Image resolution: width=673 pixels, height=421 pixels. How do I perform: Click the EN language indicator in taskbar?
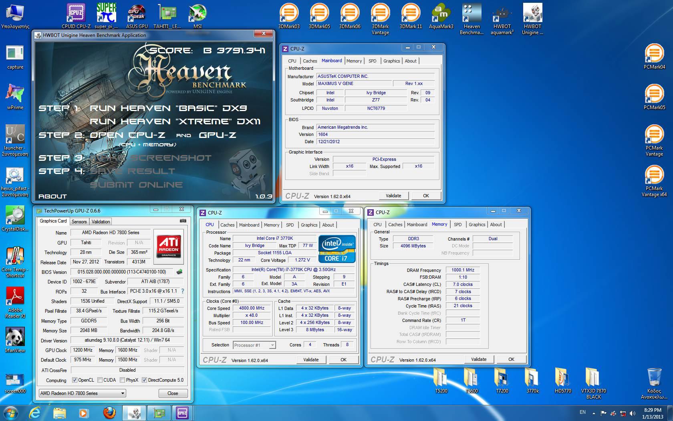click(582, 412)
